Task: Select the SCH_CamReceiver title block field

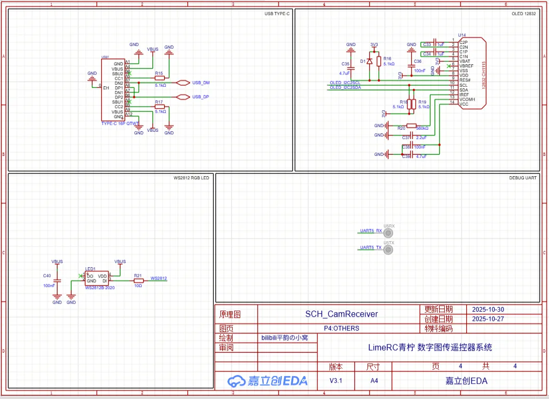Action: (341, 314)
